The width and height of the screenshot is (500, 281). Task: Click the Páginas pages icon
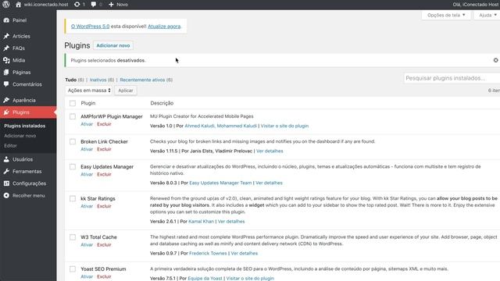[x=6, y=73]
